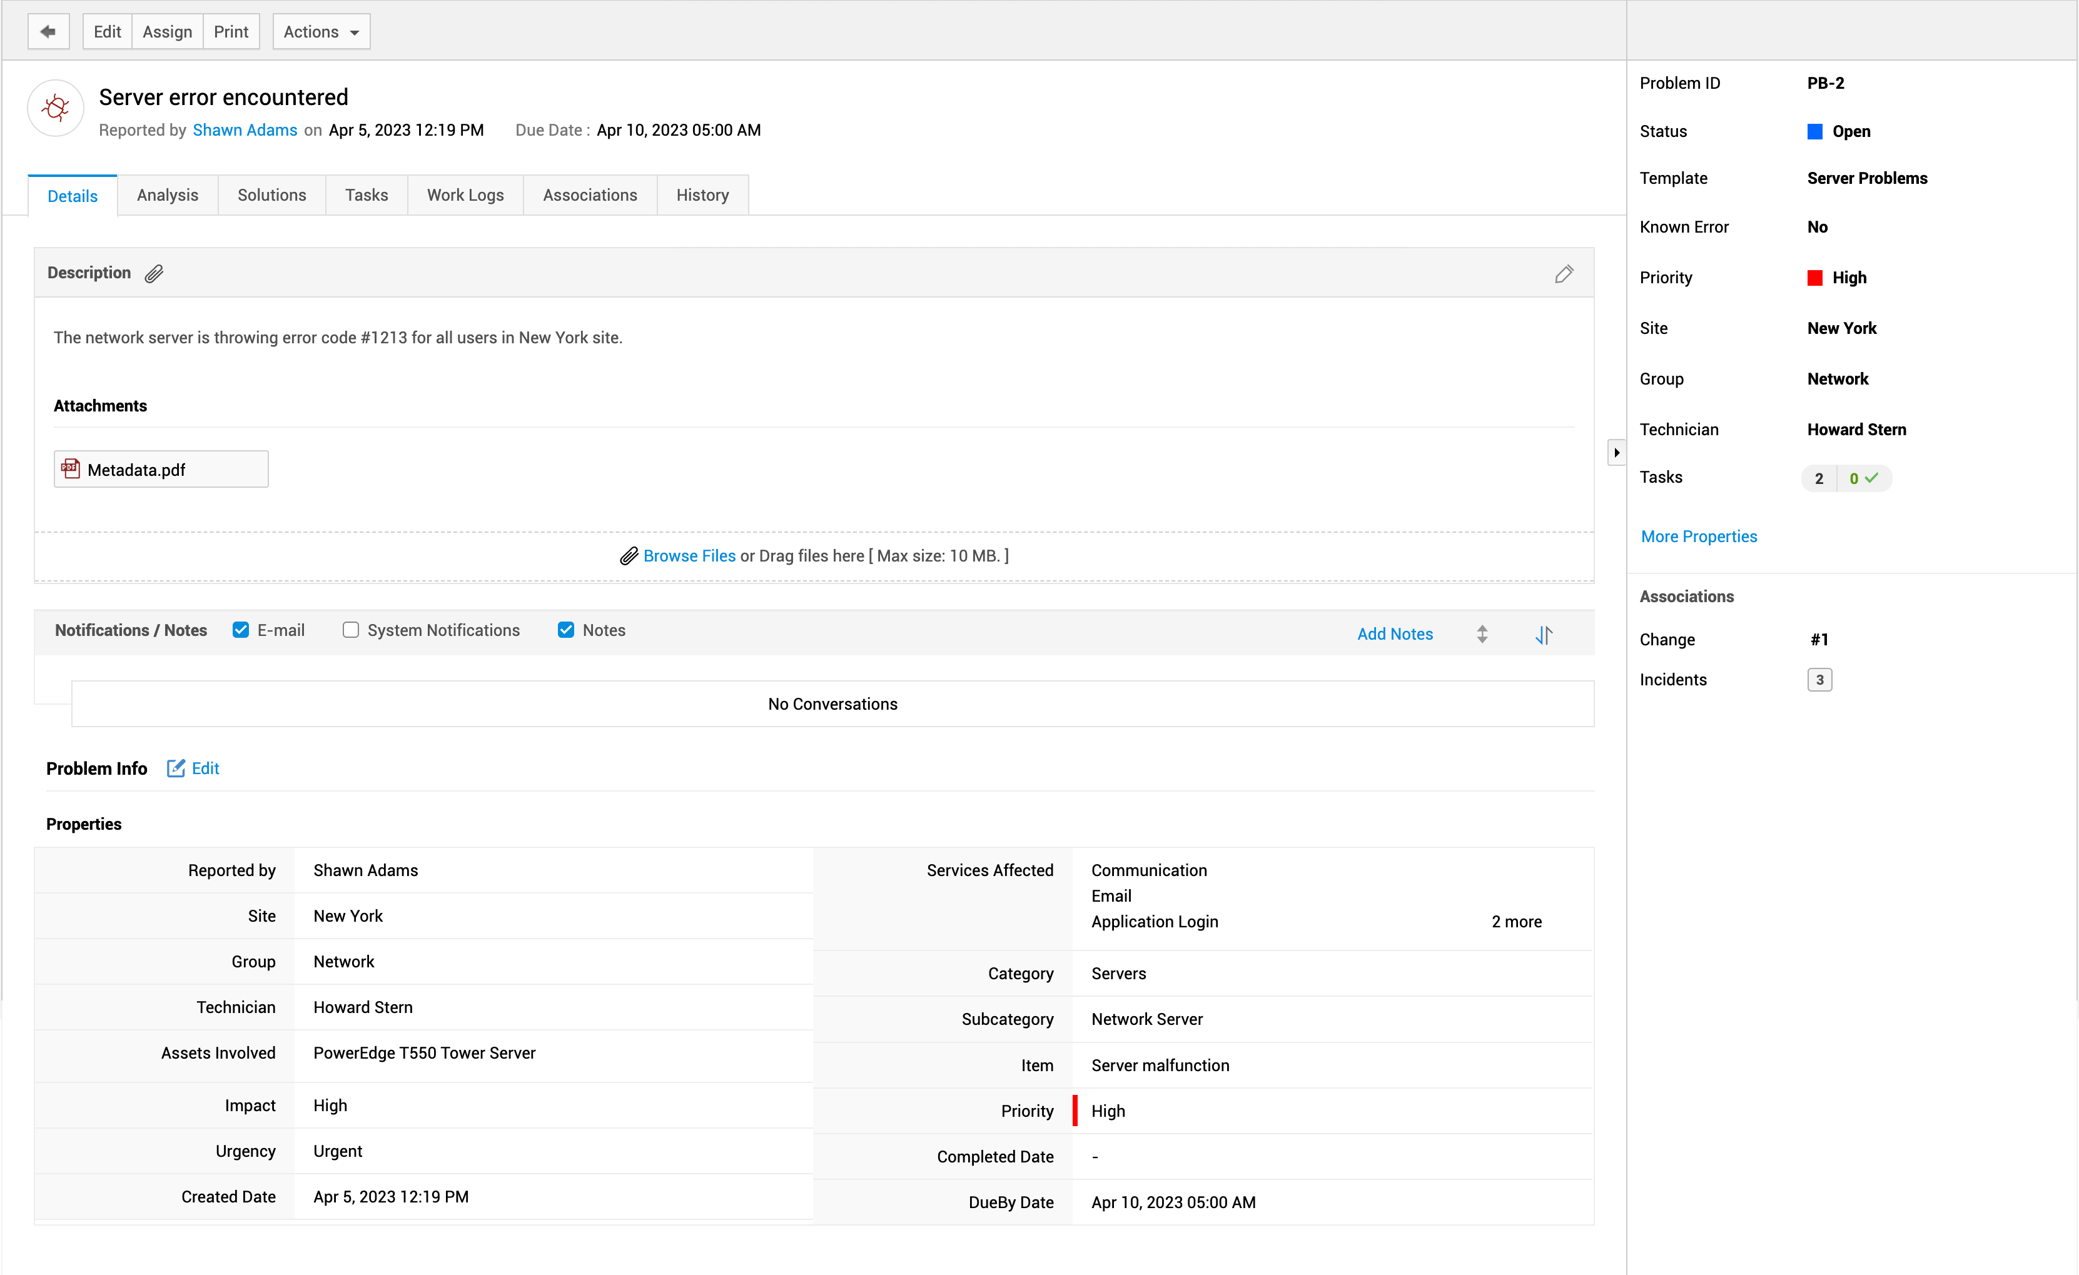This screenshot has width=2079, height=1275.
Task: Click the Shawn Adams reporter link
Action: tap(245, 130)
